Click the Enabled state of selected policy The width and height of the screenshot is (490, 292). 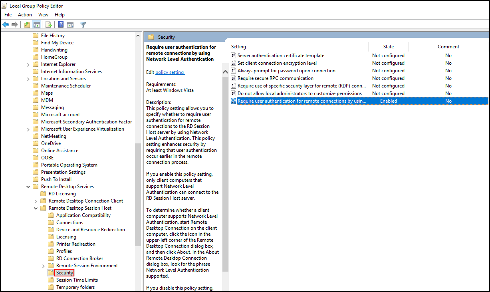click(x=389, y=101)
